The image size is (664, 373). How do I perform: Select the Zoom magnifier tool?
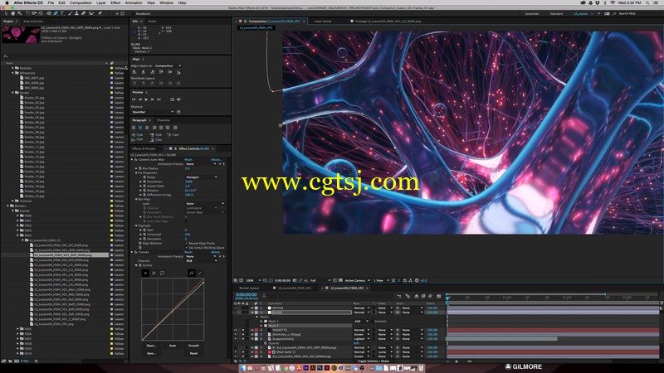click(19, 13)
